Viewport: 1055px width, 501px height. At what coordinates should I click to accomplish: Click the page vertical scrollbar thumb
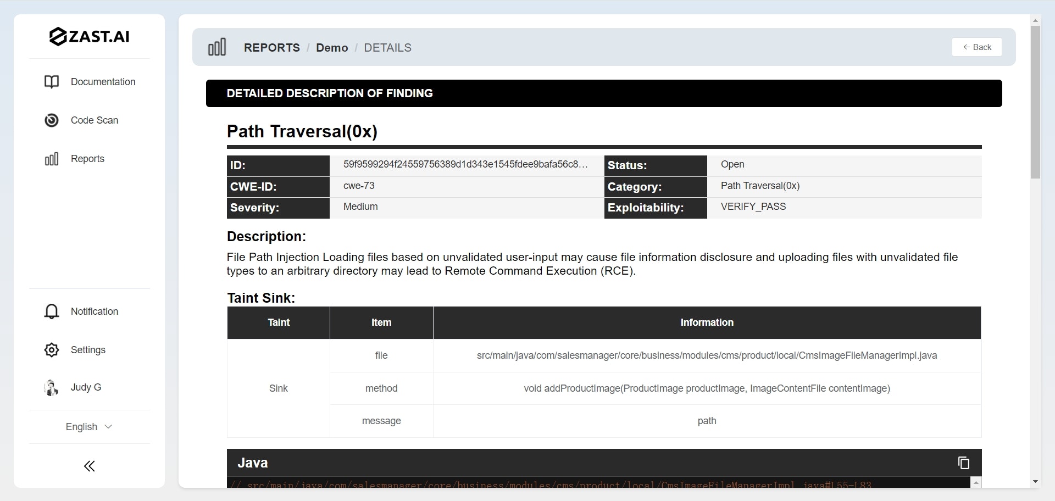[1035, 102]
